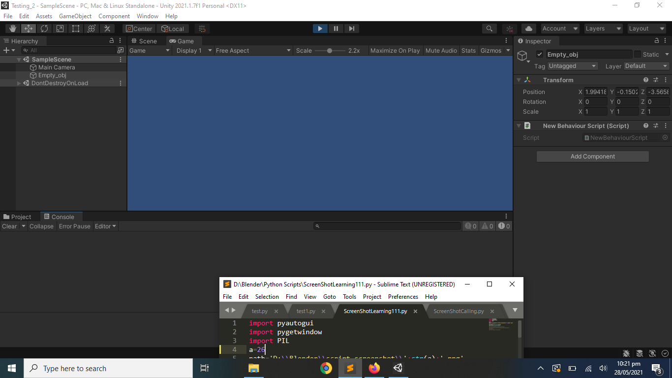Open the Account dropdown
672x378 pixels.
(x=560, y=29)
